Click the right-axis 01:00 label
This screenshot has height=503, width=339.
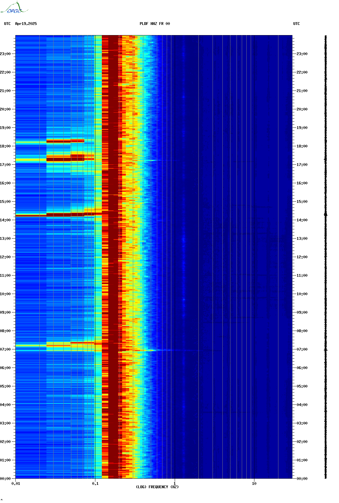(302, 460)
